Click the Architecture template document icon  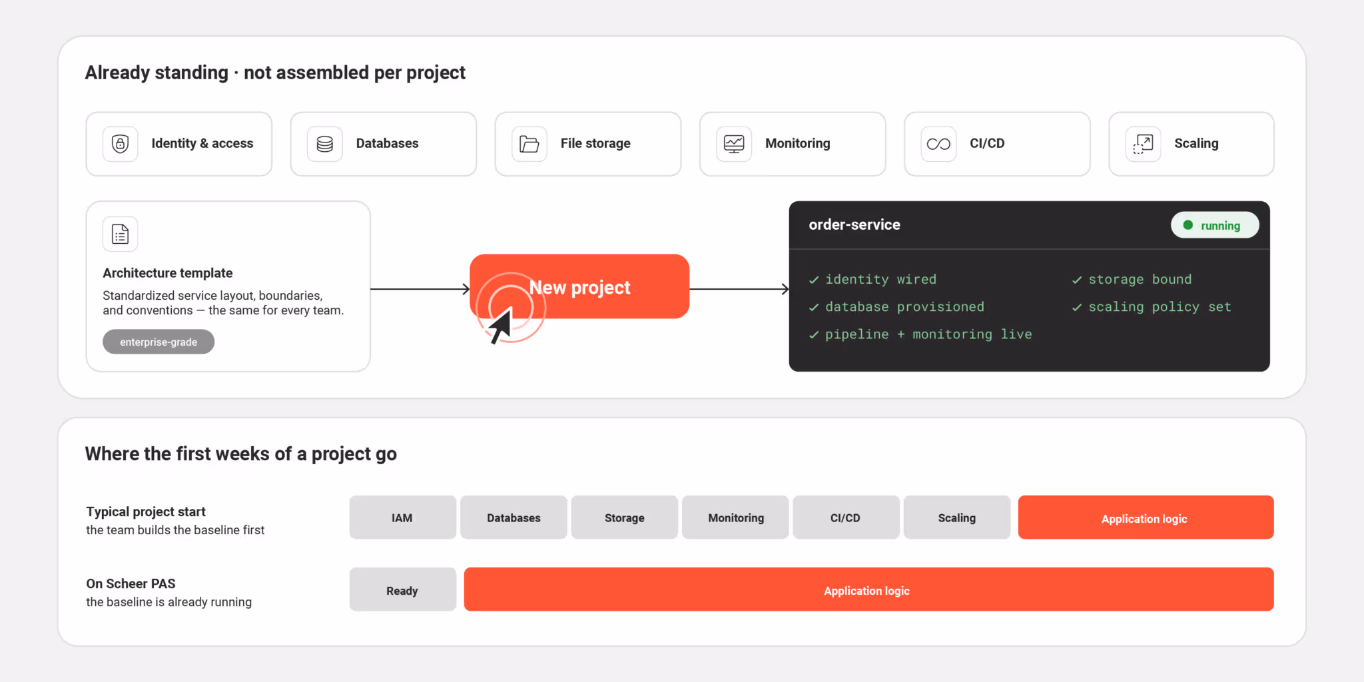coord(121,234)
